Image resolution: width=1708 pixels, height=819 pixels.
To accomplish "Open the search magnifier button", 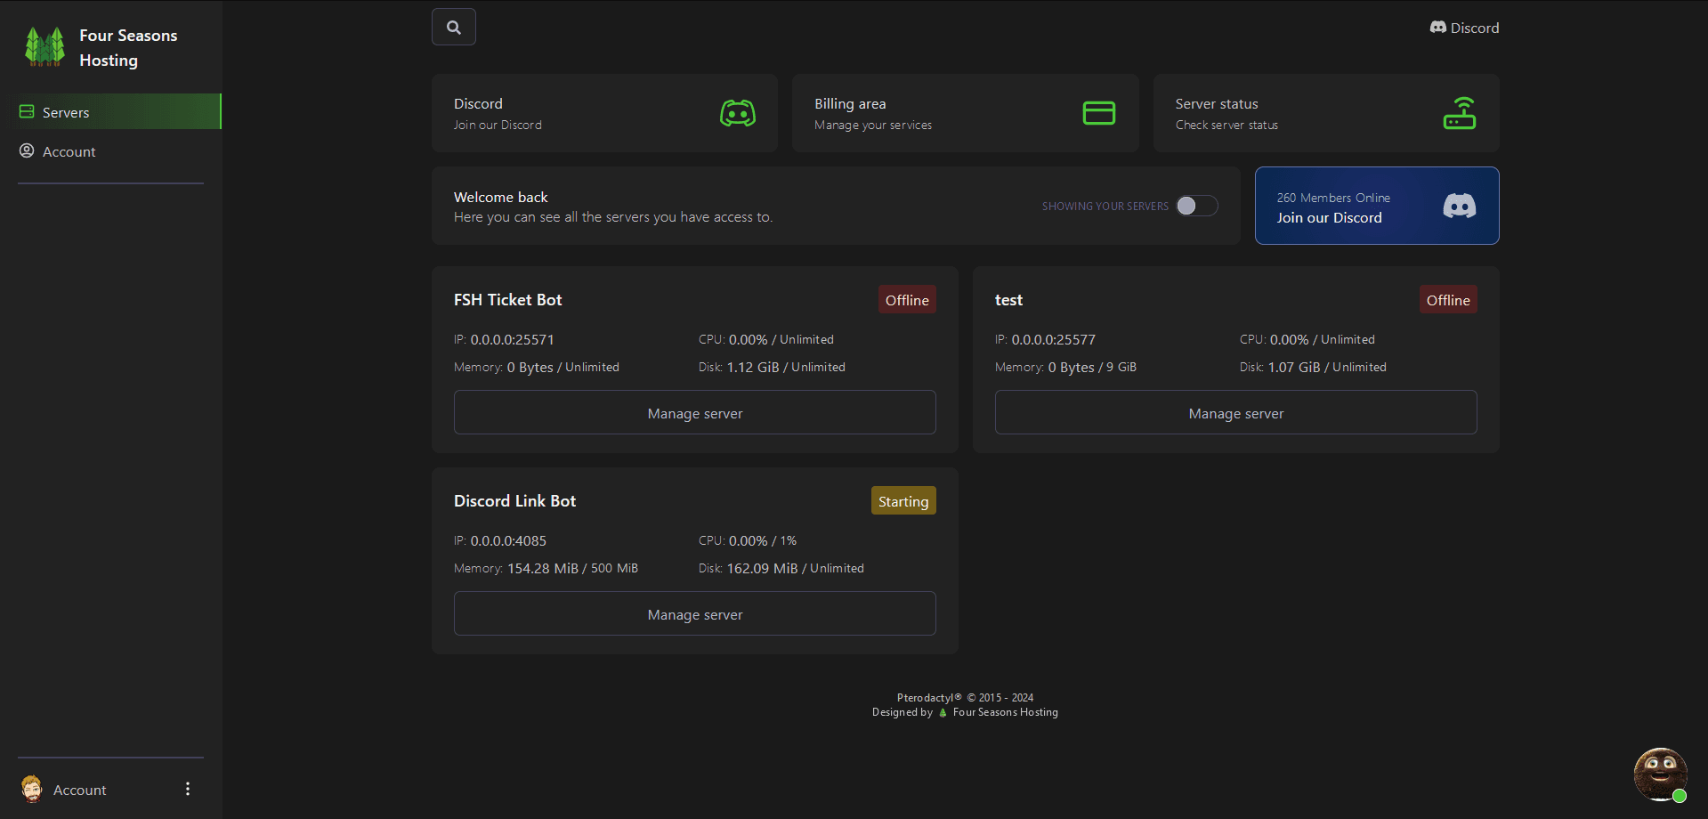I will (454, 27).
